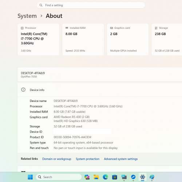
Task: Click the Installed RAM label in Device info
Action: pyautogui.click(x=39, y=112)
